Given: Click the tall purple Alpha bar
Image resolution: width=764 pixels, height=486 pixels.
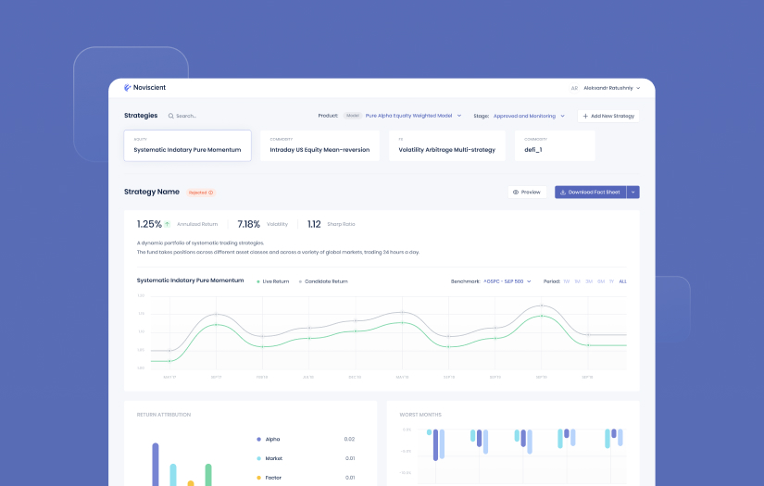Looking at the screenshot, I should [156, 464].
